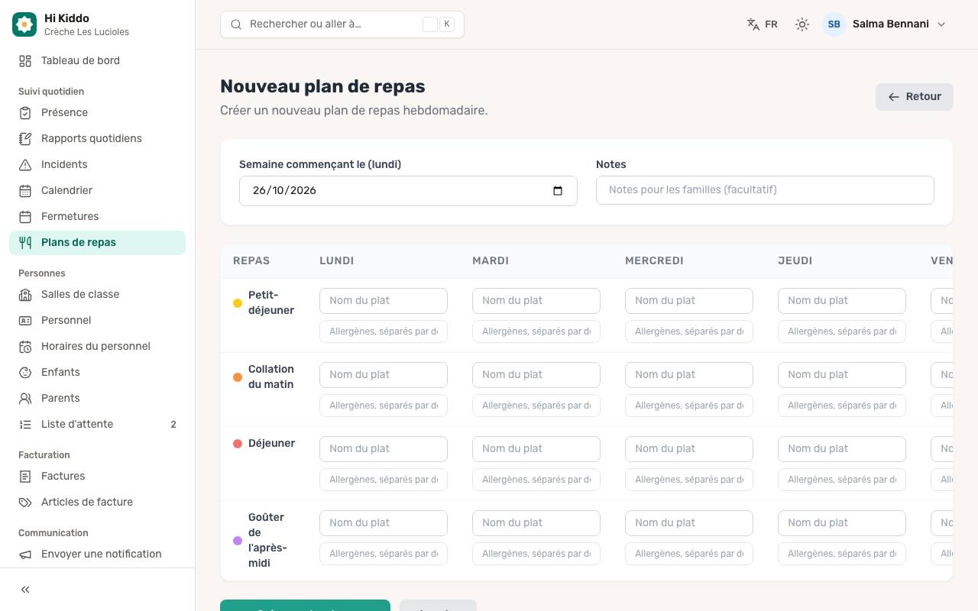Click the Parents people icon

pyautogui.click(x=25, y=399)
